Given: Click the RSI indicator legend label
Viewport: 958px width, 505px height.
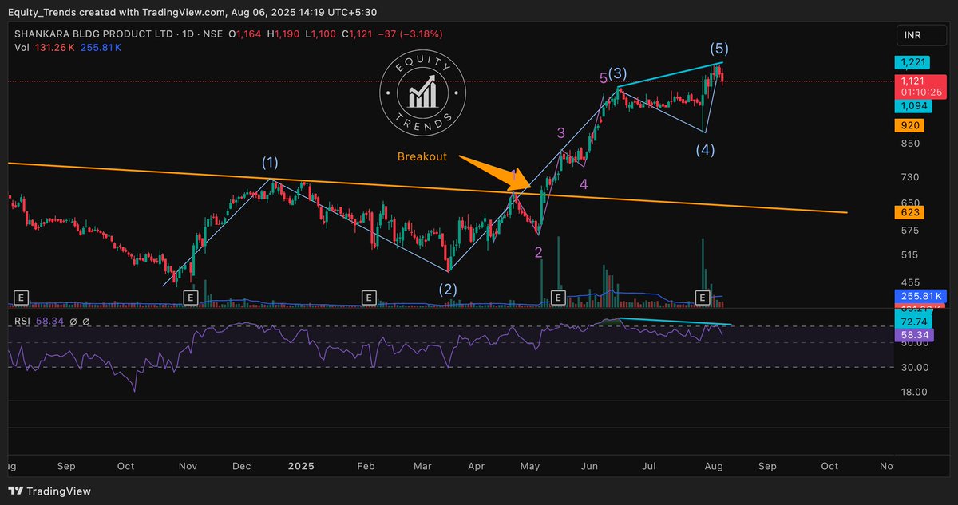Looking at the screenshot, I should click(x=22, y=320).
